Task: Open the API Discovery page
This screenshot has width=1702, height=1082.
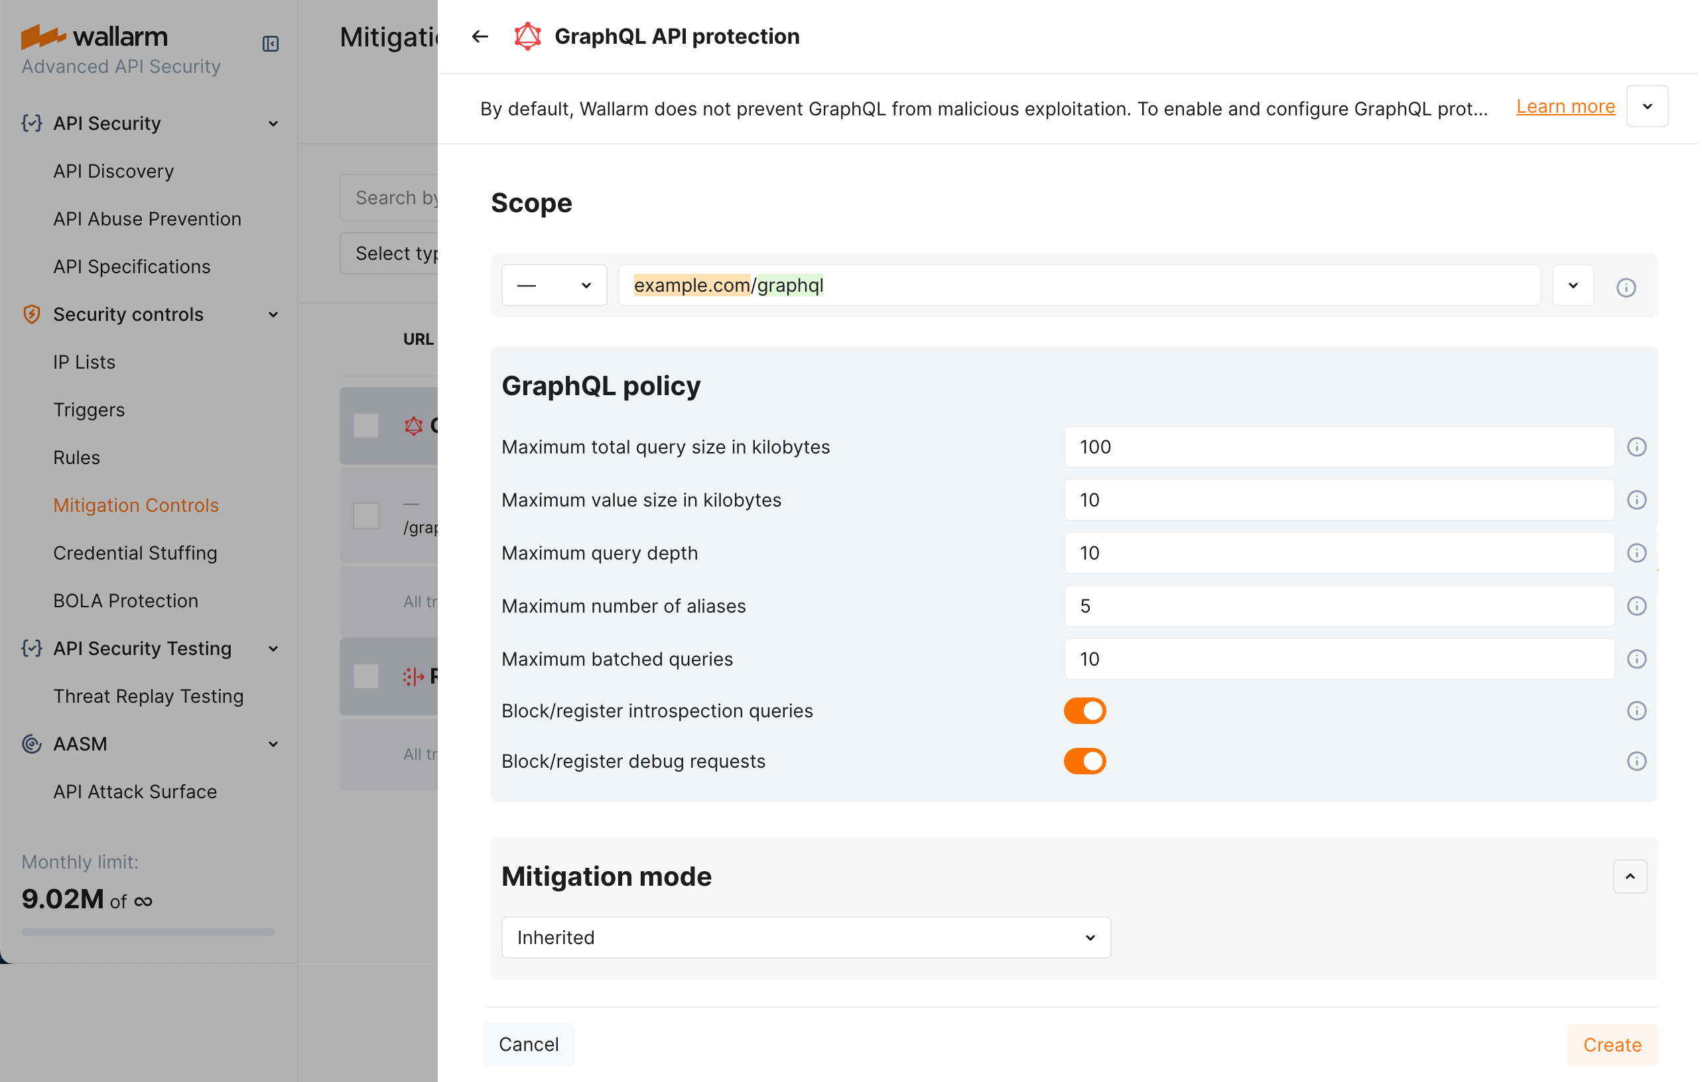Action: pos(113,171)
